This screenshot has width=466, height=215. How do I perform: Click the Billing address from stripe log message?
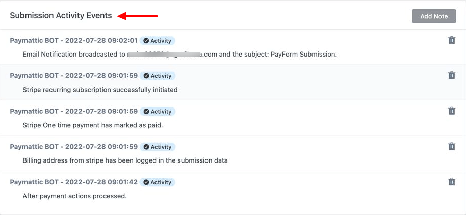click(125, 160)
